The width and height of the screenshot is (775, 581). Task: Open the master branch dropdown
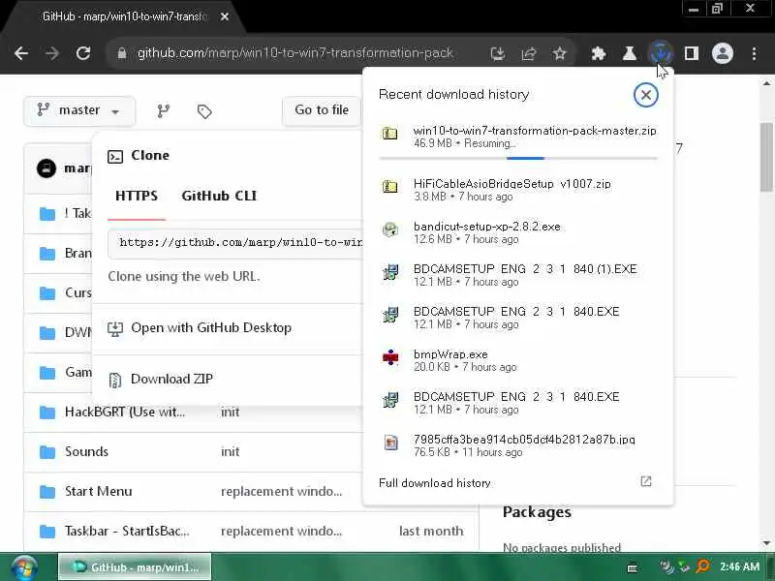pos(79,110)
